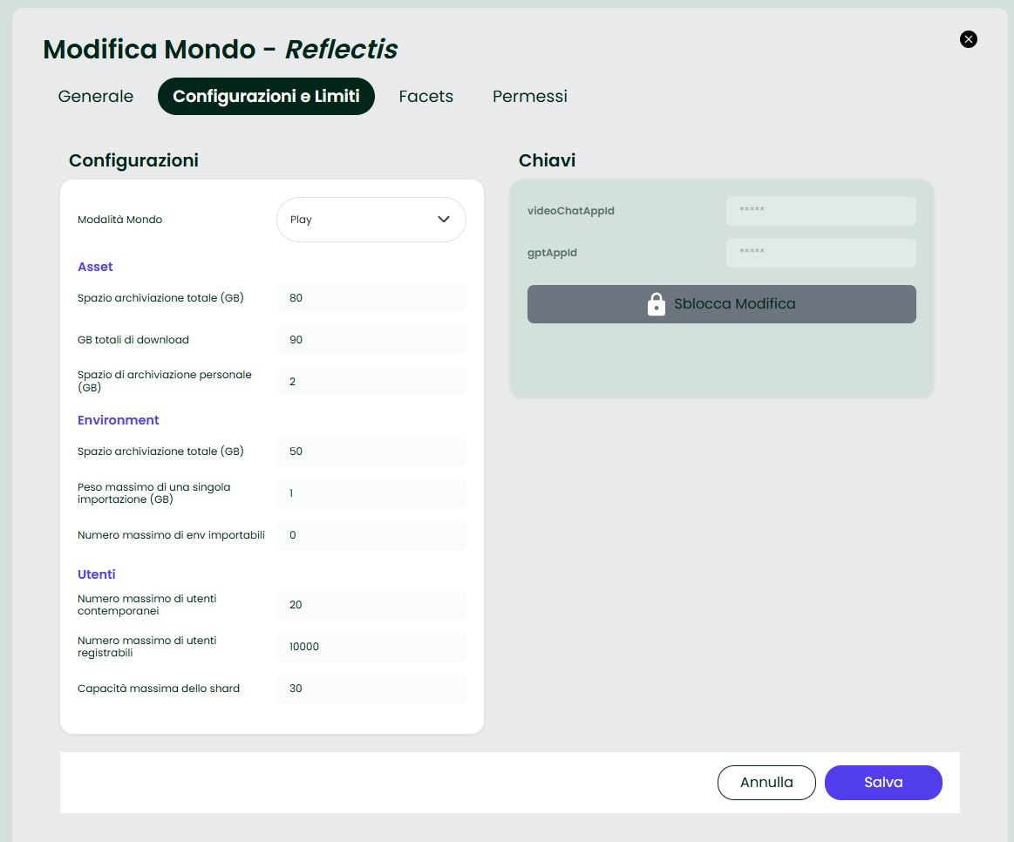Image resolution: width=1014 pixels, height=842 pixels.
Task: Focus the gptAppId key field
Action: coord(820,253)
